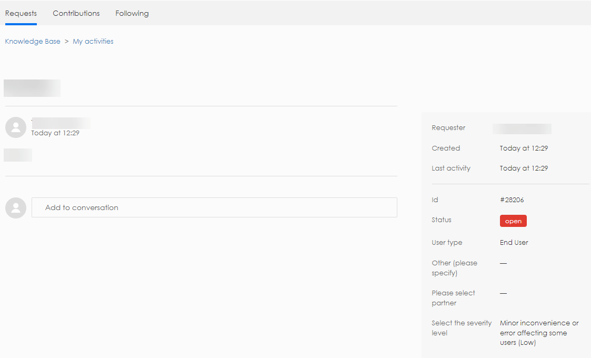The width and height of the screenshot is (591, 358).
Task: Click the Please select partner dash value
Action: tap(503, 293)
